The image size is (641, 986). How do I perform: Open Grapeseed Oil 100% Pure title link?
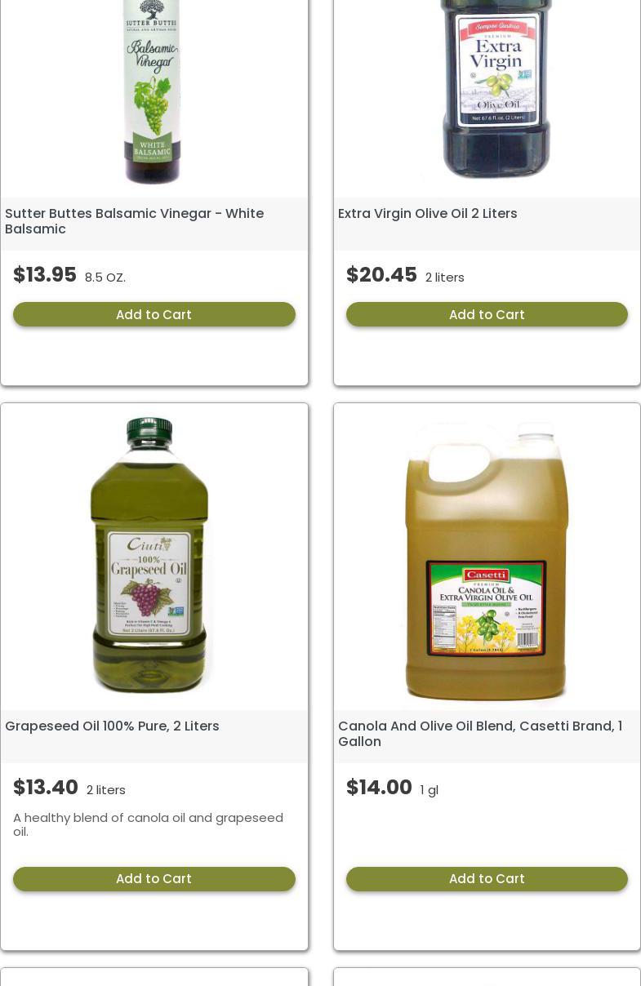(112, 726)
